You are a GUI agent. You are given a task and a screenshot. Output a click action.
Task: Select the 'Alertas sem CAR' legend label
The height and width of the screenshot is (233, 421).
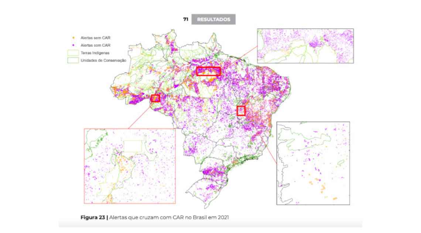click(x=96, y=38)
